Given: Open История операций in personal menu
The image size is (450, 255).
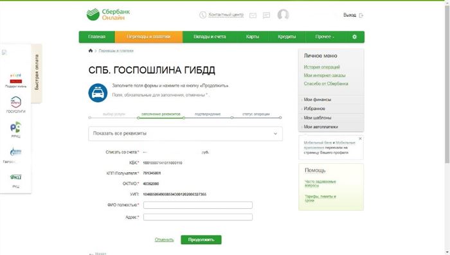Looking at the screenshot, I should point(321,67).
